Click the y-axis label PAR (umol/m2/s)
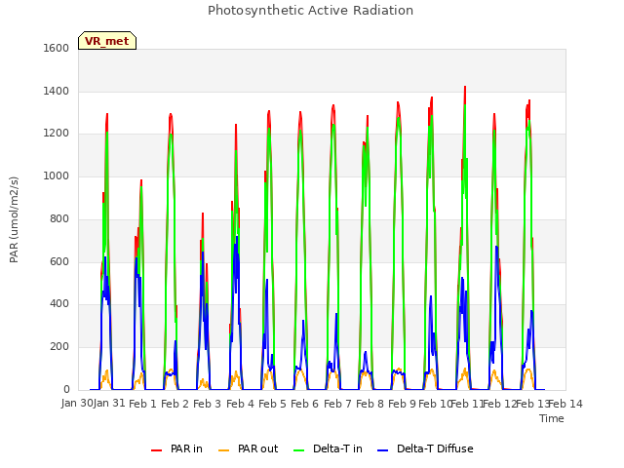Image resolution: width=624 pixels, height=468 pixels. coord(14,219)
